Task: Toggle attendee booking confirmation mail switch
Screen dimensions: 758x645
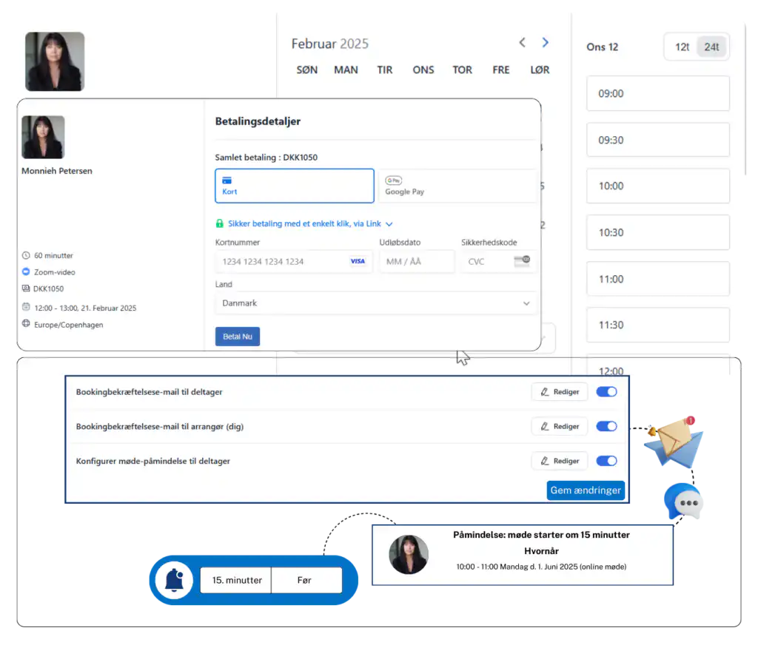Action: [606, 392]
